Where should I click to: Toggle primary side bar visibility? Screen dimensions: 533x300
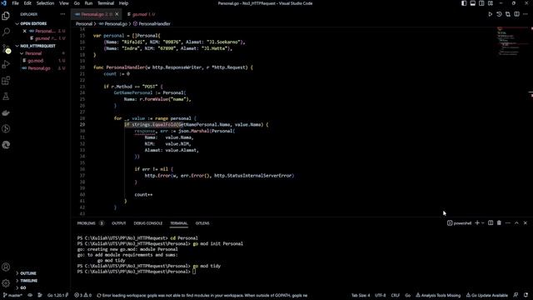click(x=464, y=3)
